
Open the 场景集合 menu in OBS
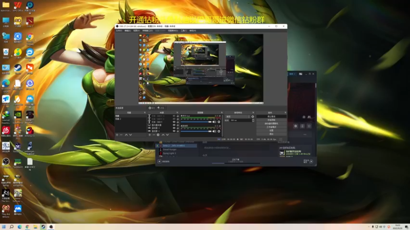(173, 31)
